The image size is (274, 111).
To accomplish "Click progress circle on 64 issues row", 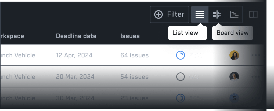I will pyautogui.click(x=180, y=55).
